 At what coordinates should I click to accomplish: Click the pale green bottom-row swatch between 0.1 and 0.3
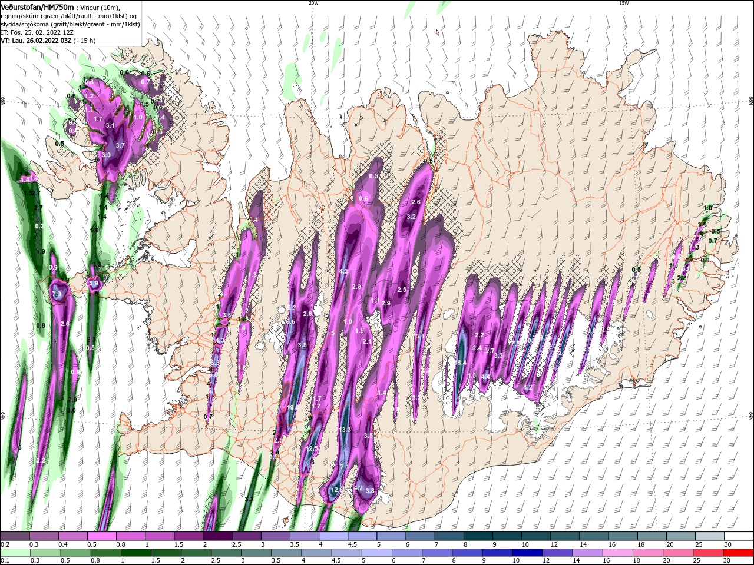15,553
